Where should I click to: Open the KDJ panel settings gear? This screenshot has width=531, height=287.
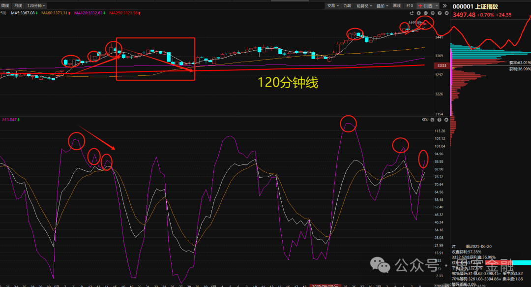[x=432, y=120]
